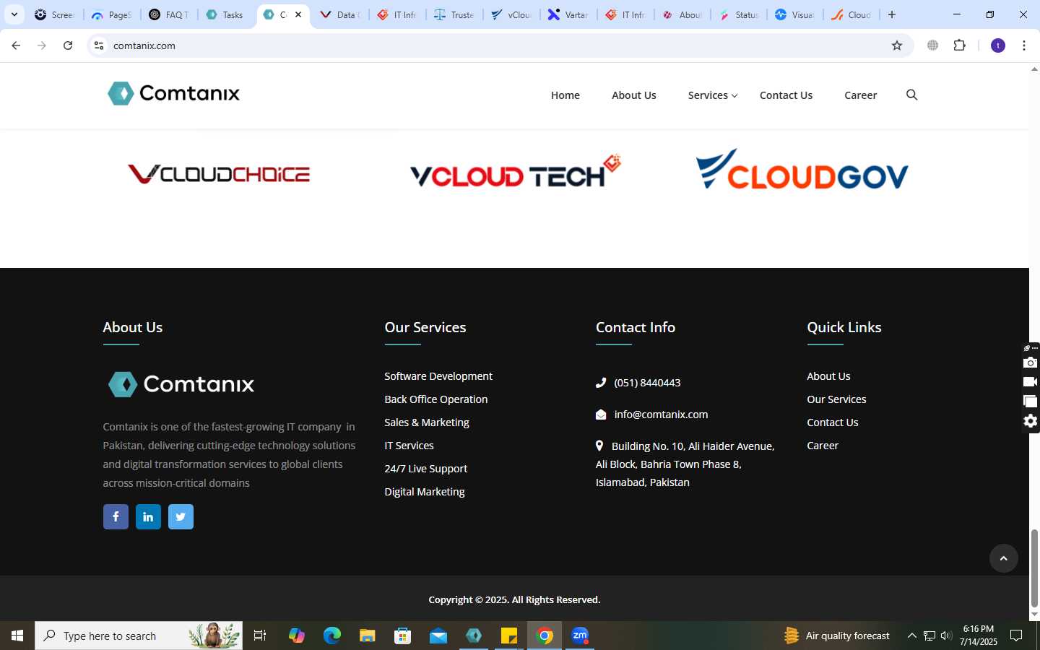Click the Copyright 2025 footer text
This screenshot has height=650, width=1040.
514,599
